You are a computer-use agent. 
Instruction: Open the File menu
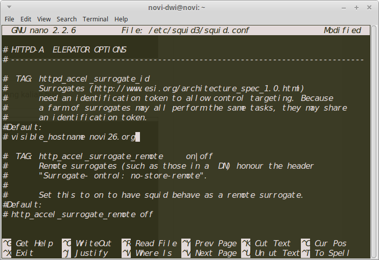[x=9, y=19]
